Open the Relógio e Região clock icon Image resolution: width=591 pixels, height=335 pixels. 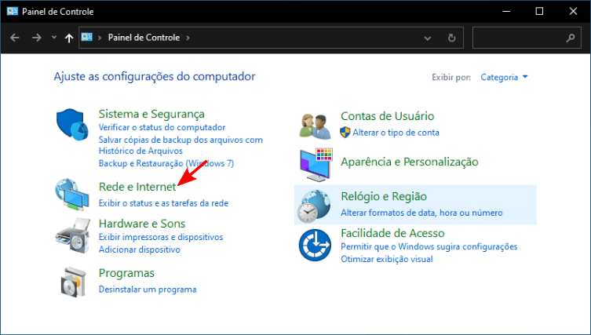click(x=314, y=206)
